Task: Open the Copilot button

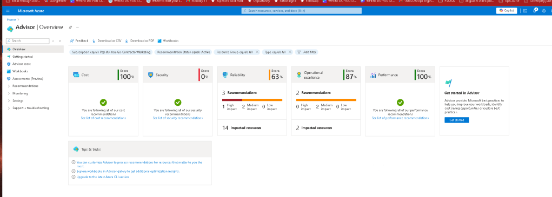Action: point(507,11)
